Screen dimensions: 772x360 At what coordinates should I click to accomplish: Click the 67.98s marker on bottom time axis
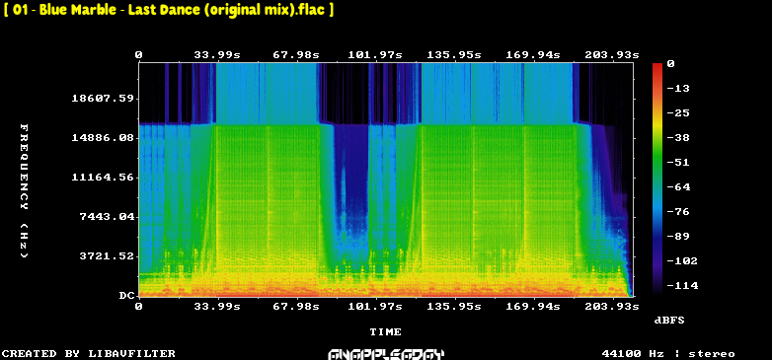(296, 307)
